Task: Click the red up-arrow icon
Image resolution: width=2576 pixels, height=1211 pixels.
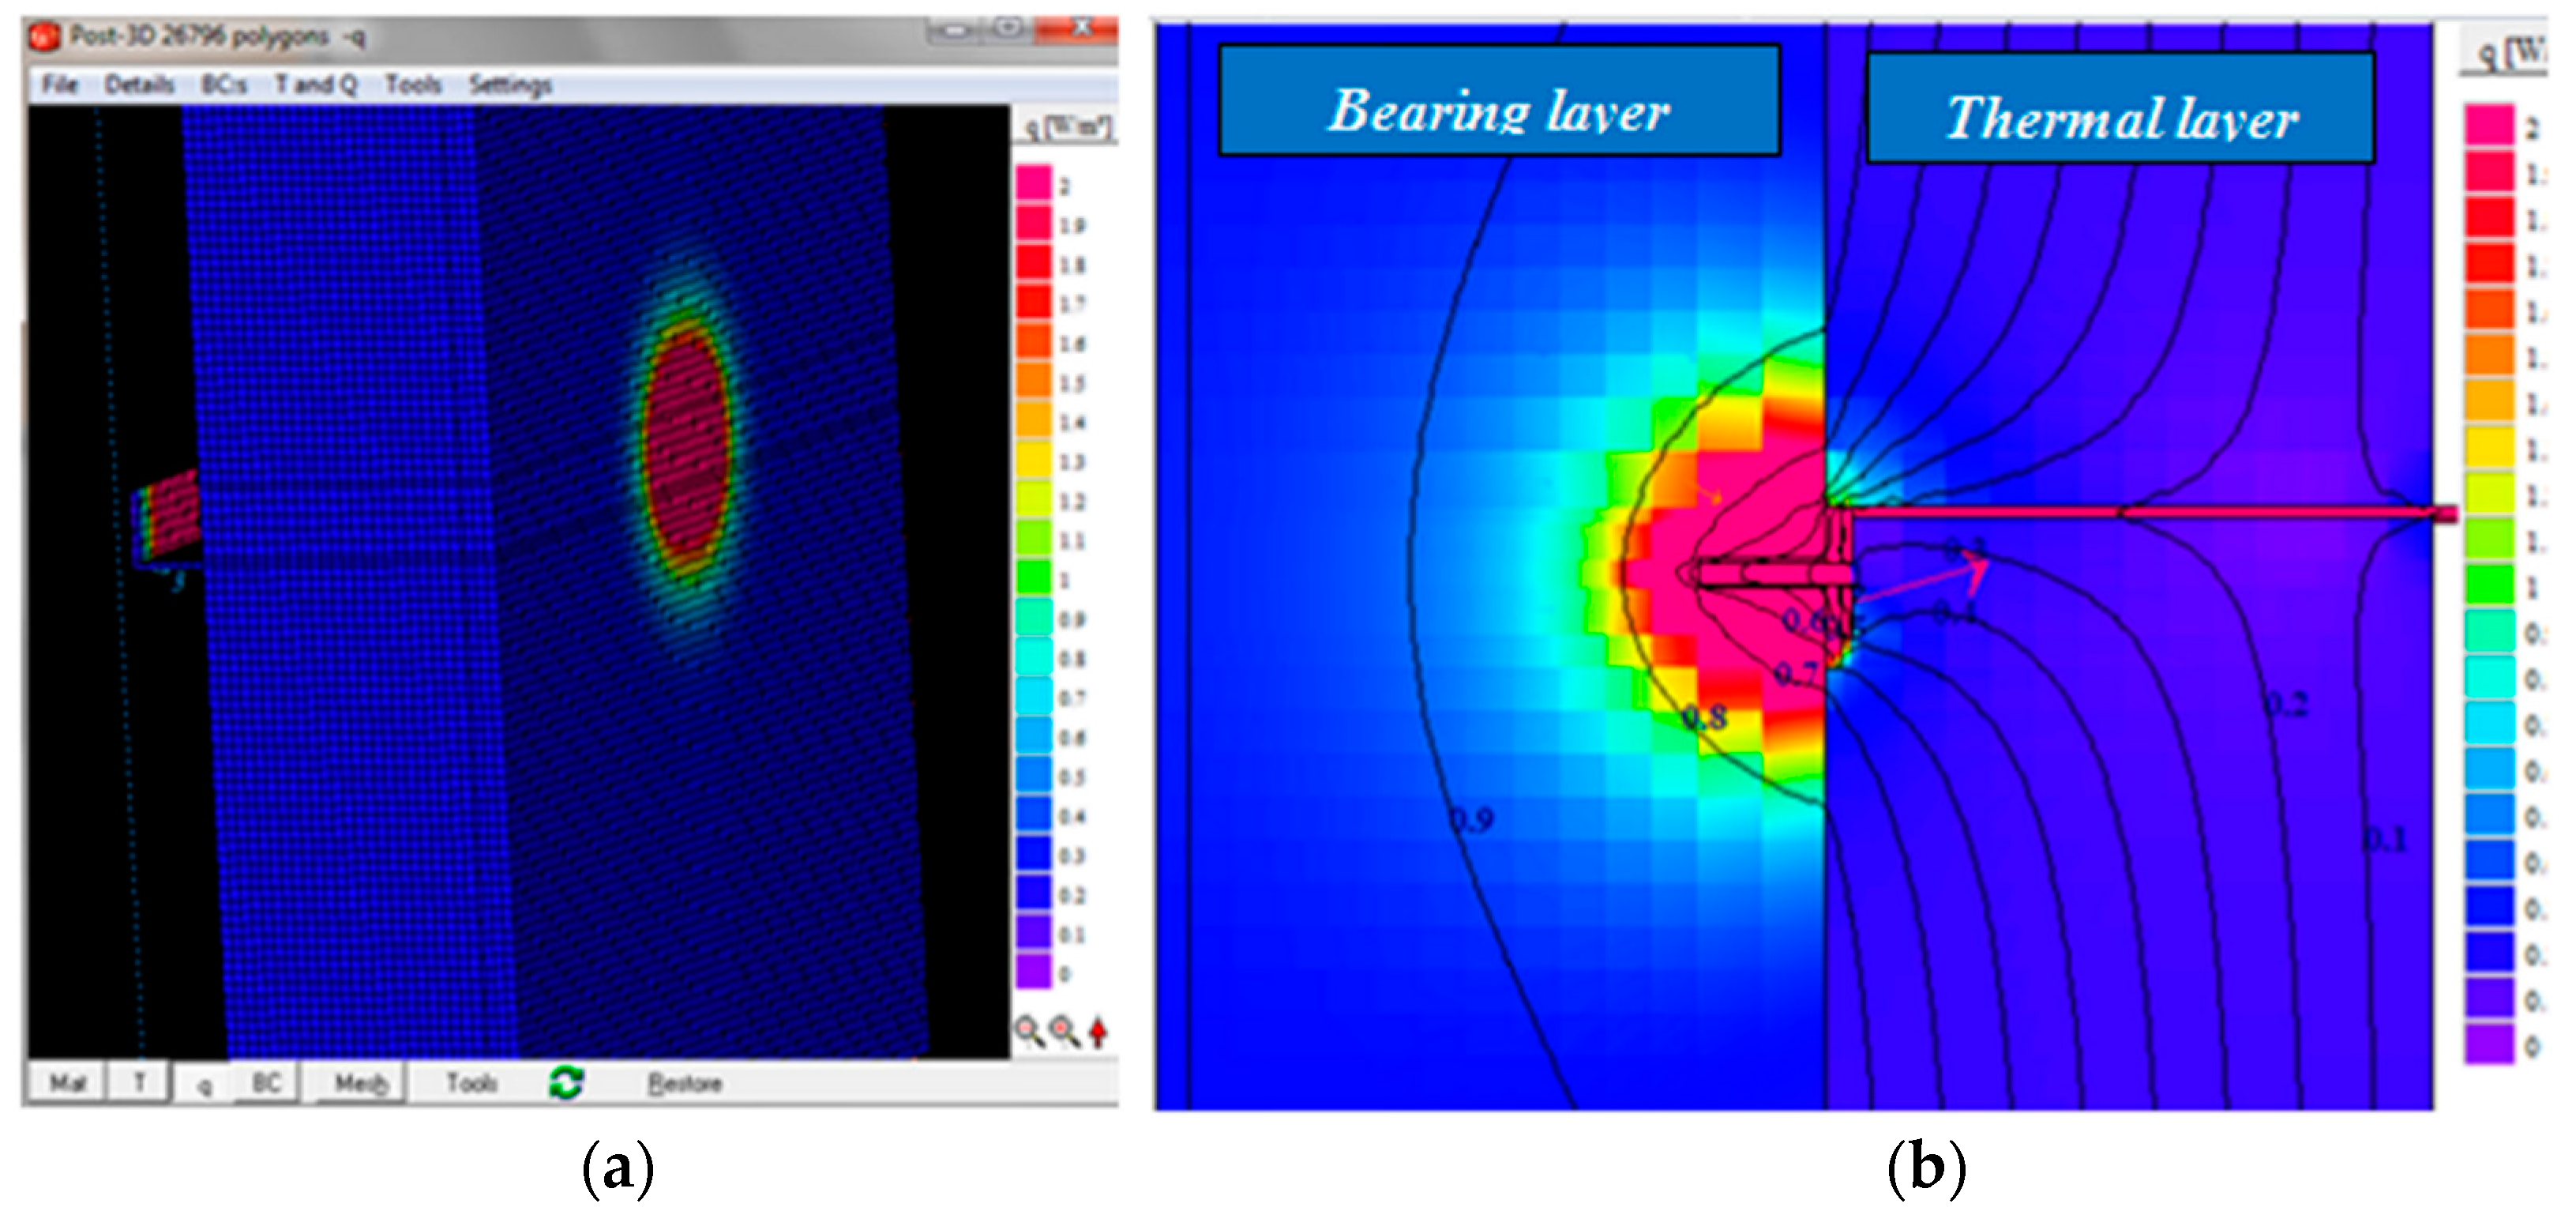Action: coord(1098,1030)
